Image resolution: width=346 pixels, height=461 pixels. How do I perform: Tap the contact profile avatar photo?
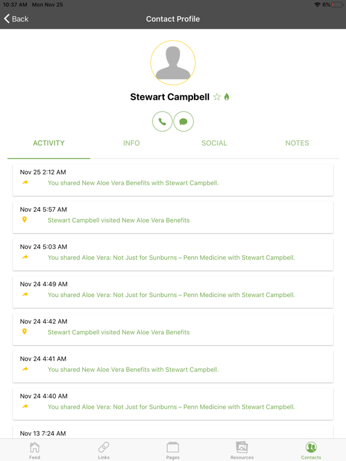point(173,63)
